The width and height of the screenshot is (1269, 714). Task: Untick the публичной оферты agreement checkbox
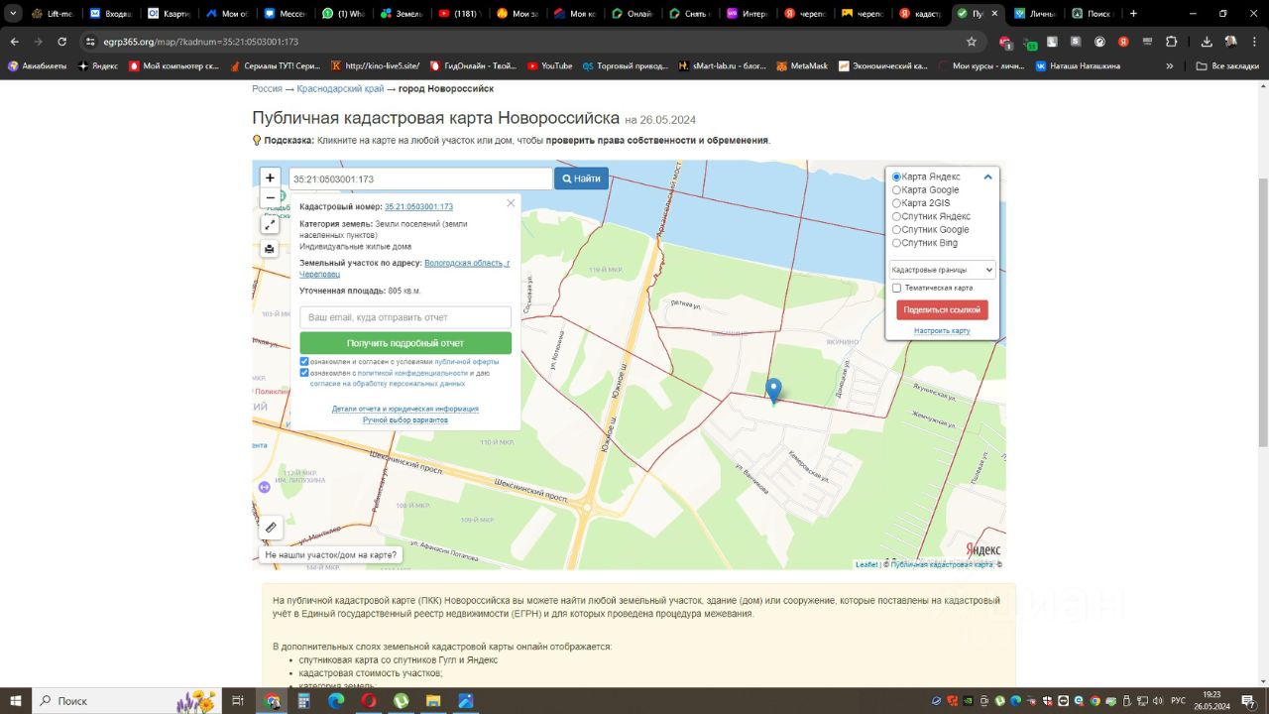click(x=304, y=362)
